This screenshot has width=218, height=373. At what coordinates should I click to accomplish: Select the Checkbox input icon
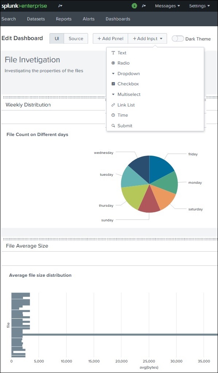tap(114, 84)
